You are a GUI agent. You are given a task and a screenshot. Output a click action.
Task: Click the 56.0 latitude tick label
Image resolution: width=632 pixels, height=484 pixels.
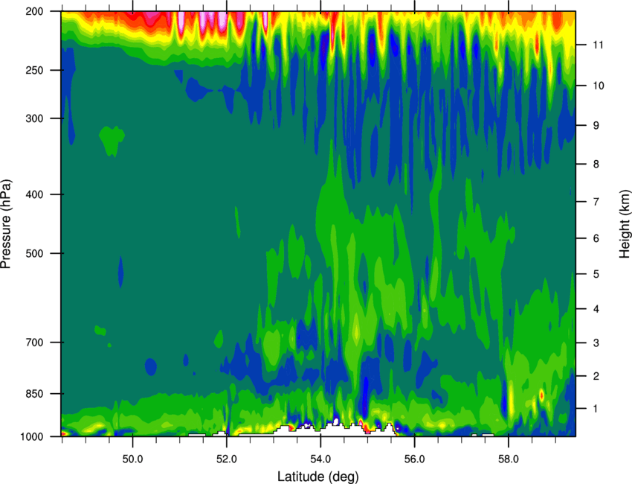pyautogui.click(x=415, y=459)
